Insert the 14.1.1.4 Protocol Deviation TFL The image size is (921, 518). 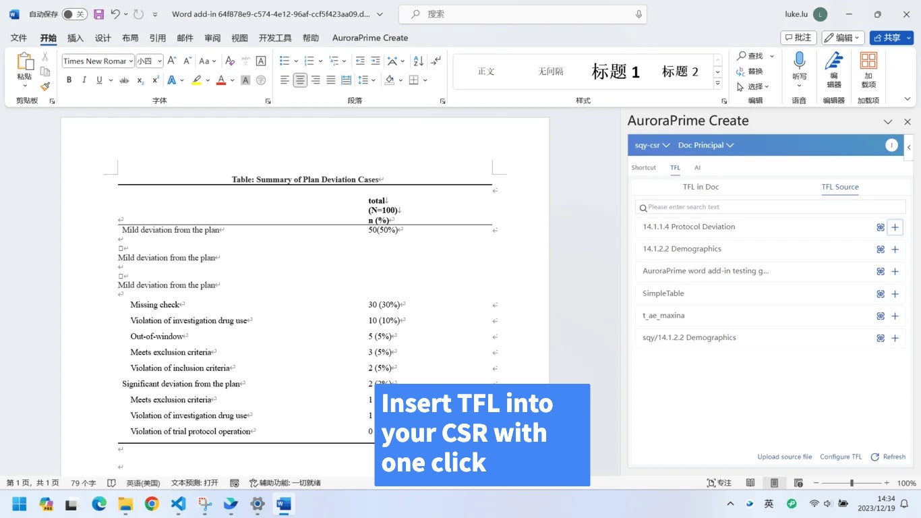(x=895, y=227)
